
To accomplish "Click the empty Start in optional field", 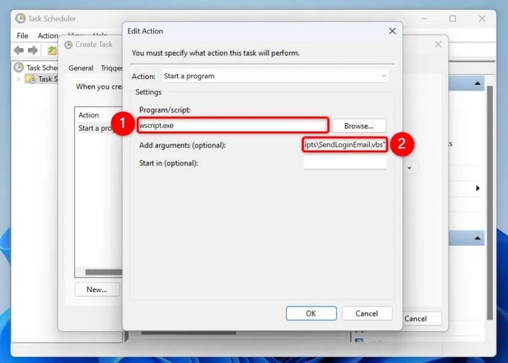I will click(344, 164).
